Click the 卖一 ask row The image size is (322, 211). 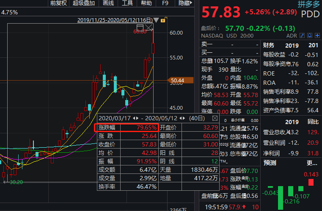(230, 44)
